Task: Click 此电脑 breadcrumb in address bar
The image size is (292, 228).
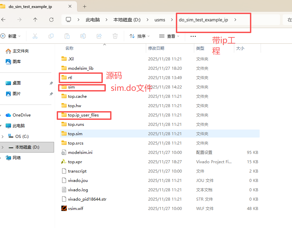Action: pos(93,20)
